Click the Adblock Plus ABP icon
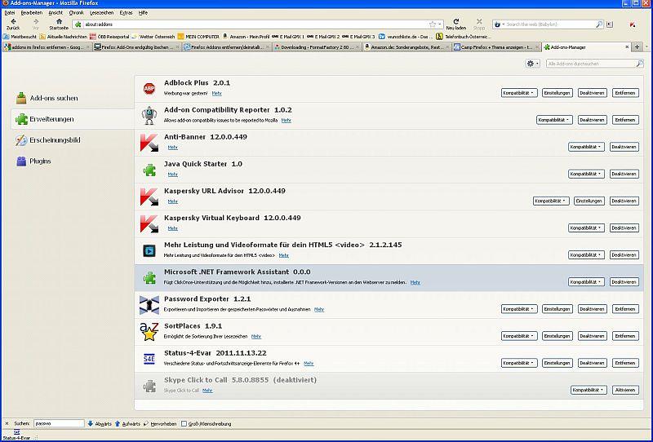Image resolution: width=653 pixels, height=442 pixels. tap(149, 88)
